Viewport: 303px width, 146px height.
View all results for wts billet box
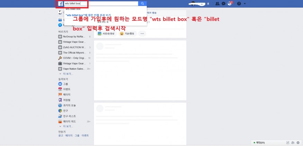[x=88, y=15]
